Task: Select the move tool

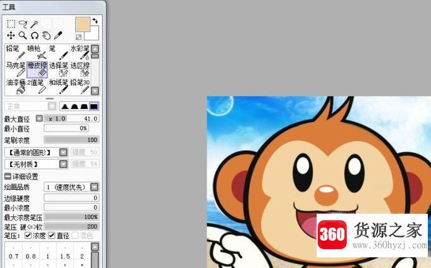Action: click(11, 35)
